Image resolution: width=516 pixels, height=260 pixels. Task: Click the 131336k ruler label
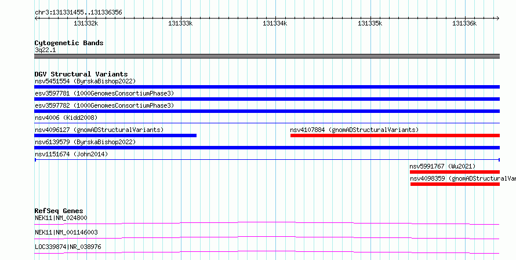(x=464, y=23)
